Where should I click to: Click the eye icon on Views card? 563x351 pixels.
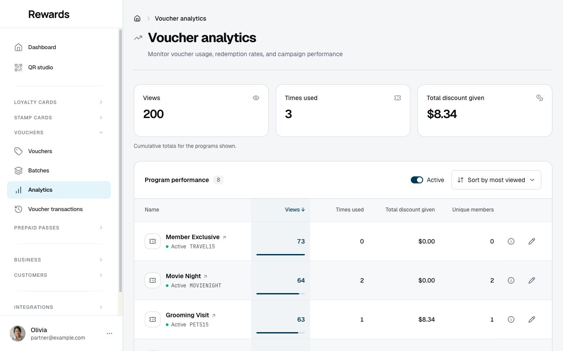pos(256,98)
